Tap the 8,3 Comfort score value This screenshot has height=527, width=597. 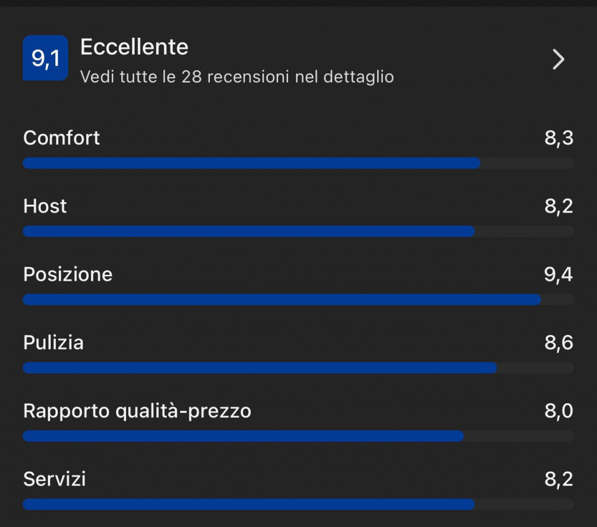(x=559, y=138)
